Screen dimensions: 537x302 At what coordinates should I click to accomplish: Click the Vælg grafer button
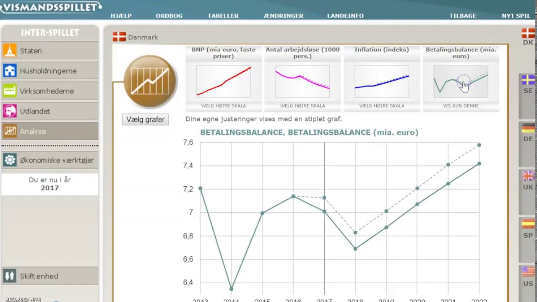pos(146,120)
